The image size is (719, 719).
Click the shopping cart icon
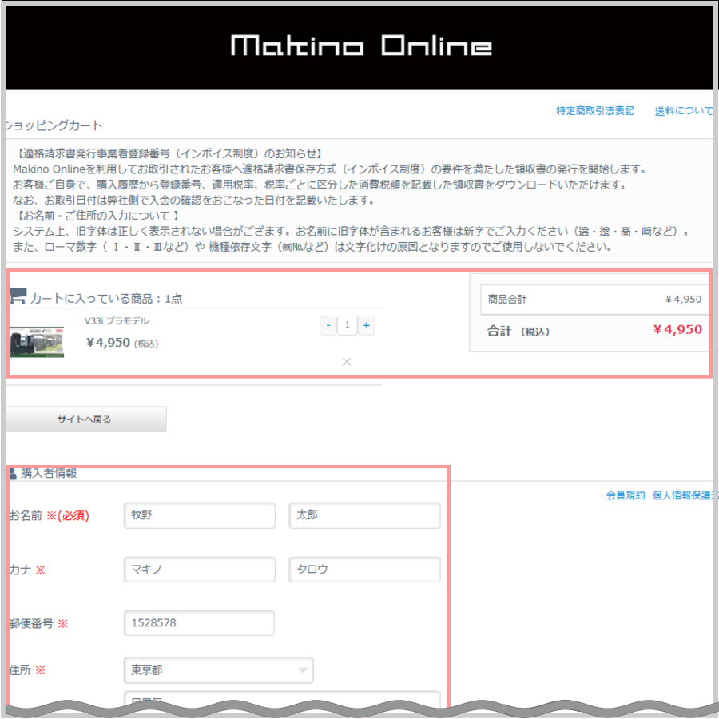tap(18, 296)
